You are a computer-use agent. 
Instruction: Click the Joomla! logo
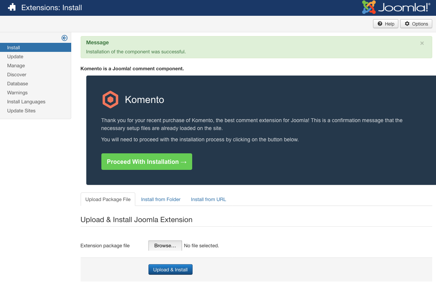pos(396,7)
